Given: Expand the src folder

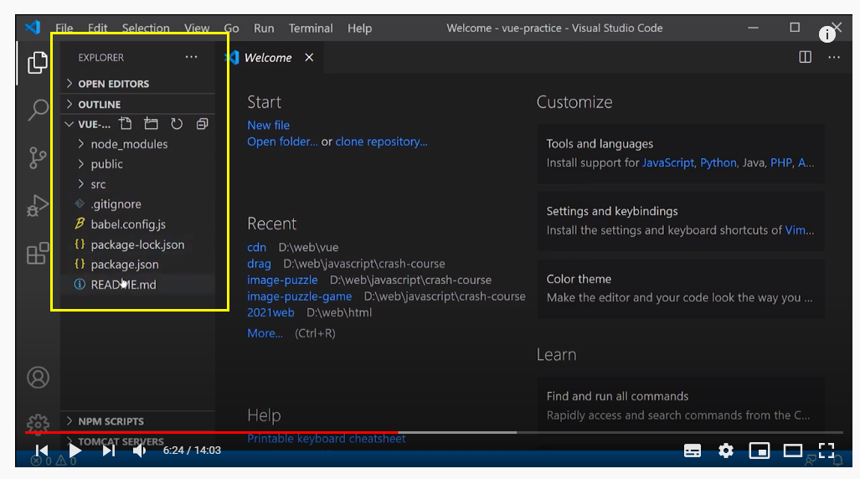Looking at the screenshot, I should pos(137,183).
